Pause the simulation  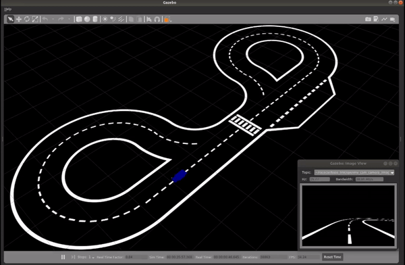coord(63,257)
